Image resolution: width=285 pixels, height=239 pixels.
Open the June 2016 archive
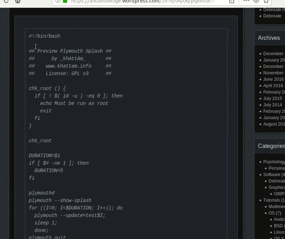pyautogui.click(x=272, y=79)
